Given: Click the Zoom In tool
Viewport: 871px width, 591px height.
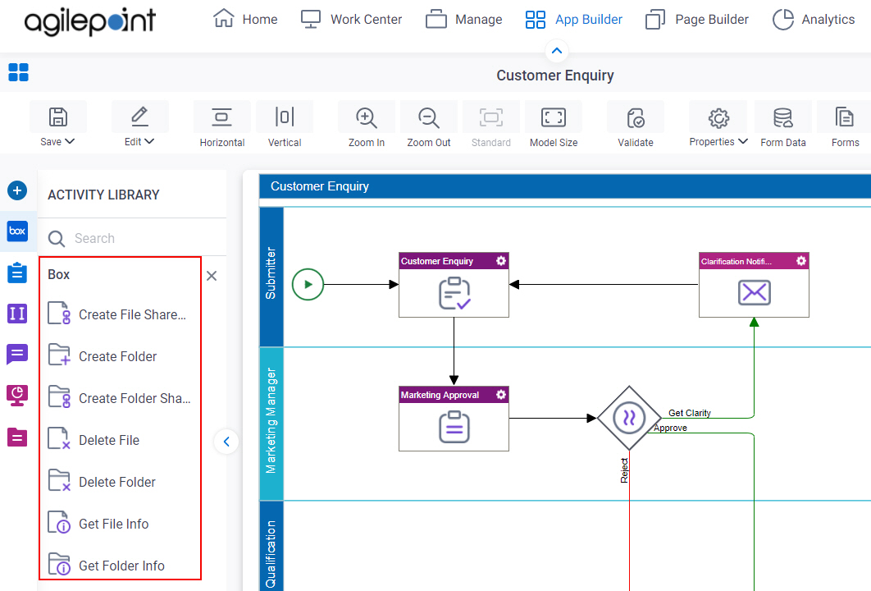Looking at the screenshot, I should pyautogui.click(x=366, y=126).
